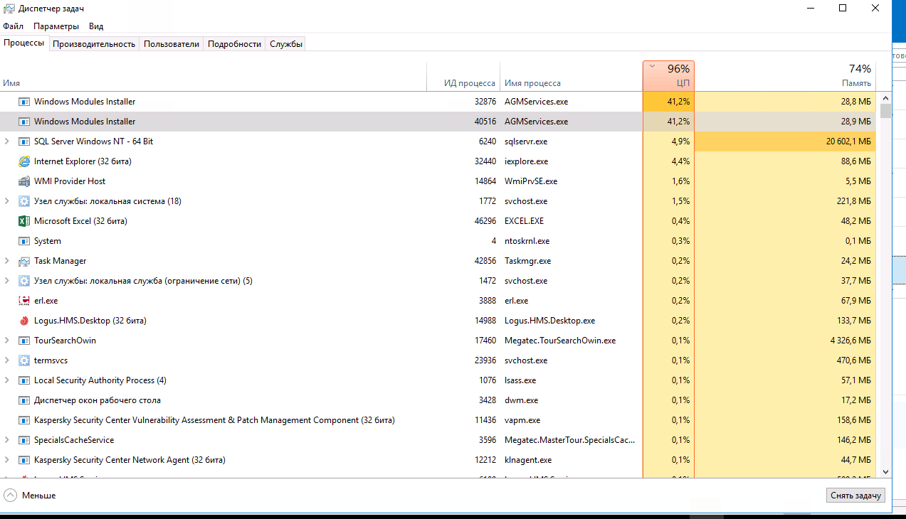Click the vapm.exe process name
906x519 pixels.
coord(522,420)
